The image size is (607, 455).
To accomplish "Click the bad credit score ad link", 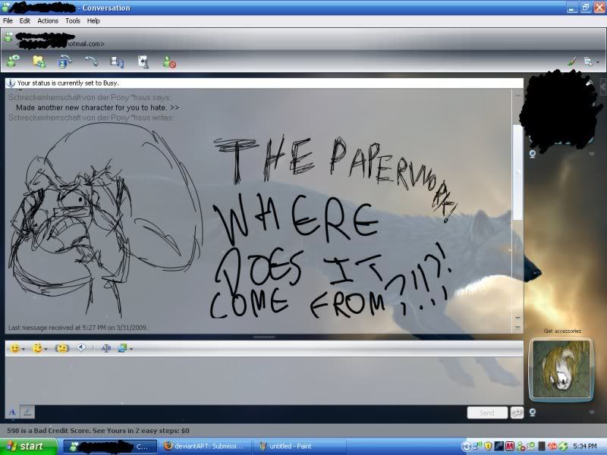I will 99,430.
